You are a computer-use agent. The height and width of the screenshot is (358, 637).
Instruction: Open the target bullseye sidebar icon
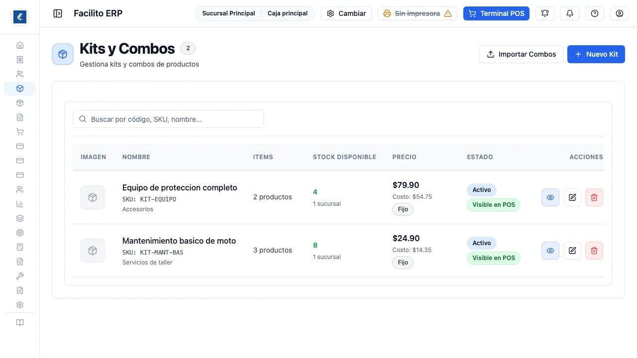tap(20, 233)
